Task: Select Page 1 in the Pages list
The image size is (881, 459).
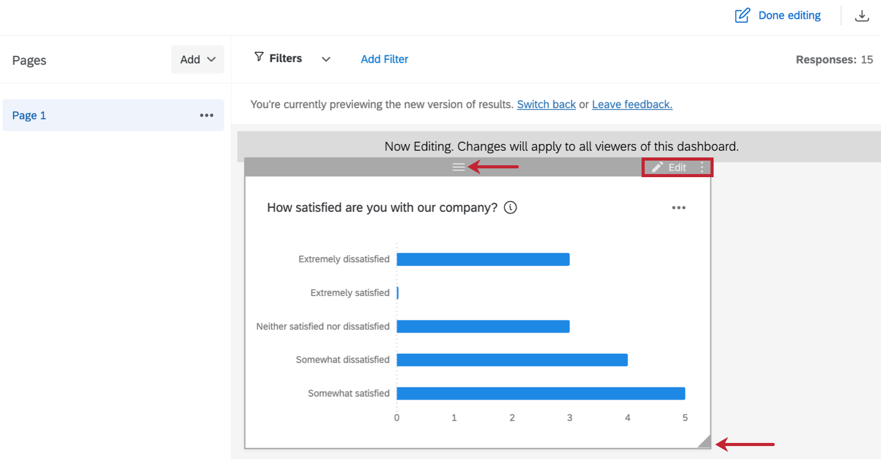Action: [x=30, y=116]
